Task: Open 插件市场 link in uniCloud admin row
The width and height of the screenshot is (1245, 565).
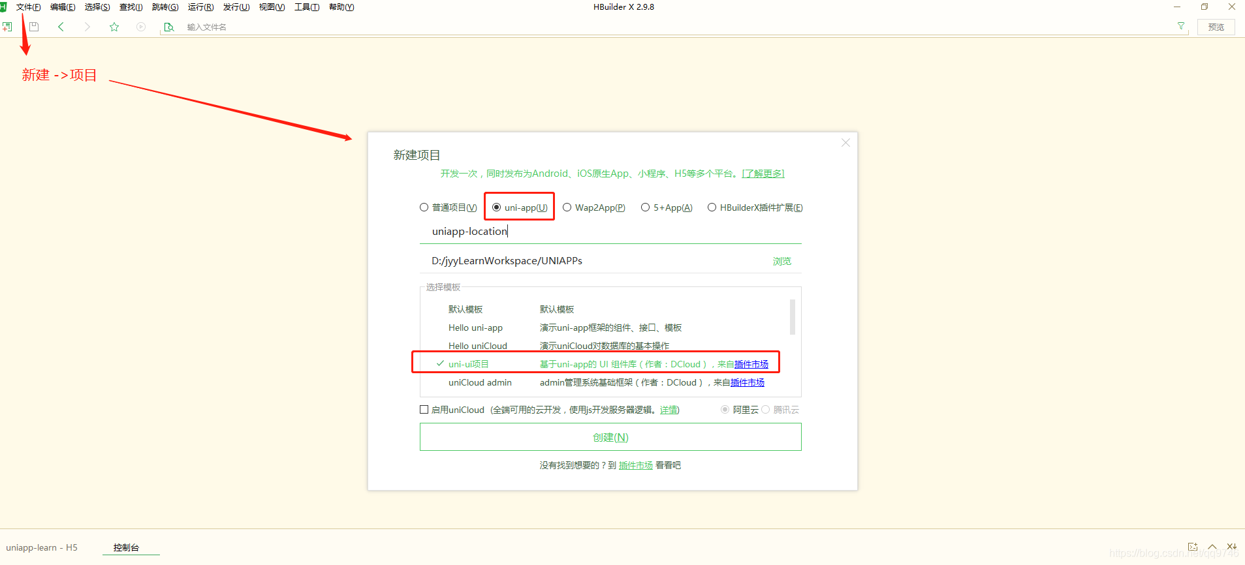Action: 748,382
